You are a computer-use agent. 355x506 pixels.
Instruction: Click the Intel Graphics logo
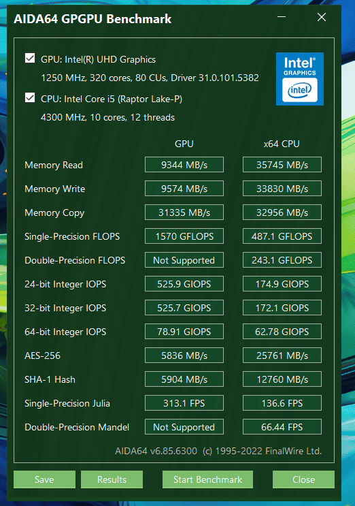(300, 79)
